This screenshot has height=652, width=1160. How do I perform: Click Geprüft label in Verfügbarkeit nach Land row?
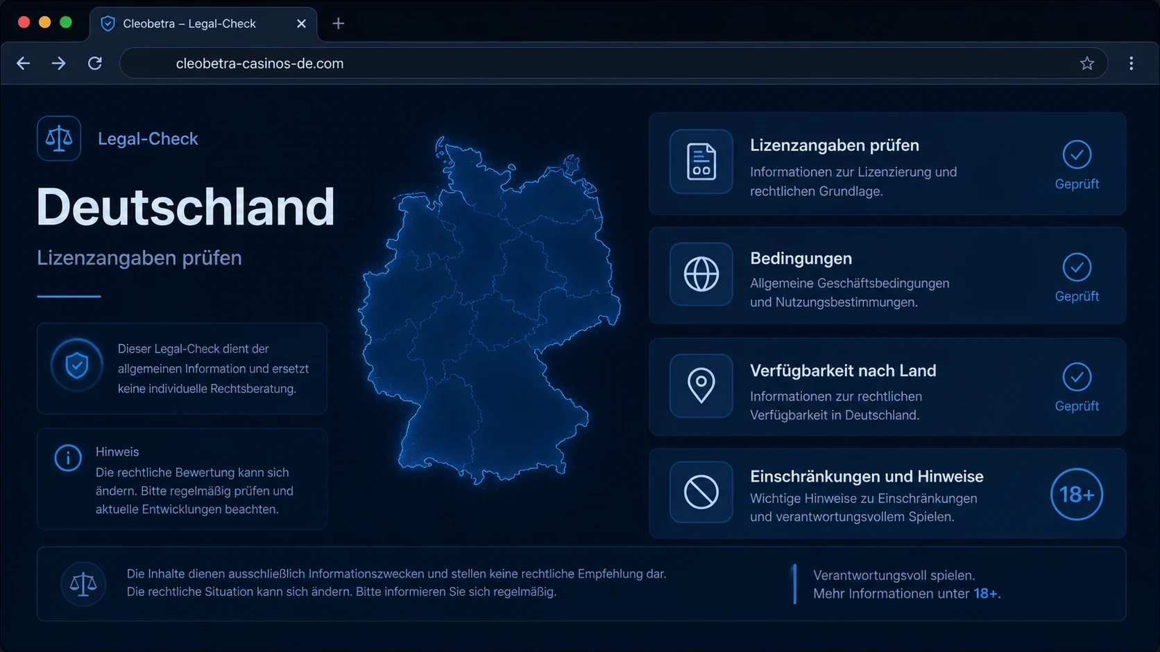click(1077, 407)
